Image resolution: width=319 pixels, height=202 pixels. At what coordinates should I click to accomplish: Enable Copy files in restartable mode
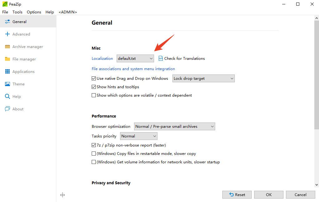click(94, 154)
